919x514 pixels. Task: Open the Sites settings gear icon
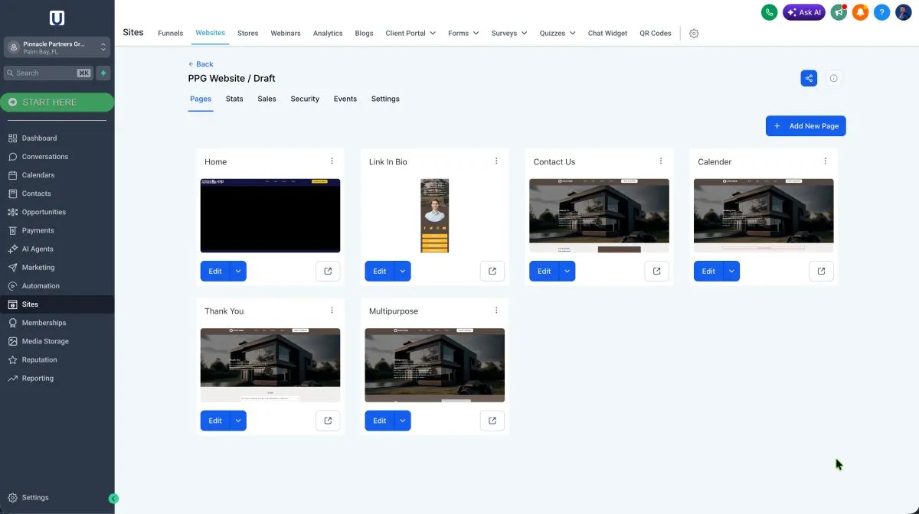click(x=694, y=34)
